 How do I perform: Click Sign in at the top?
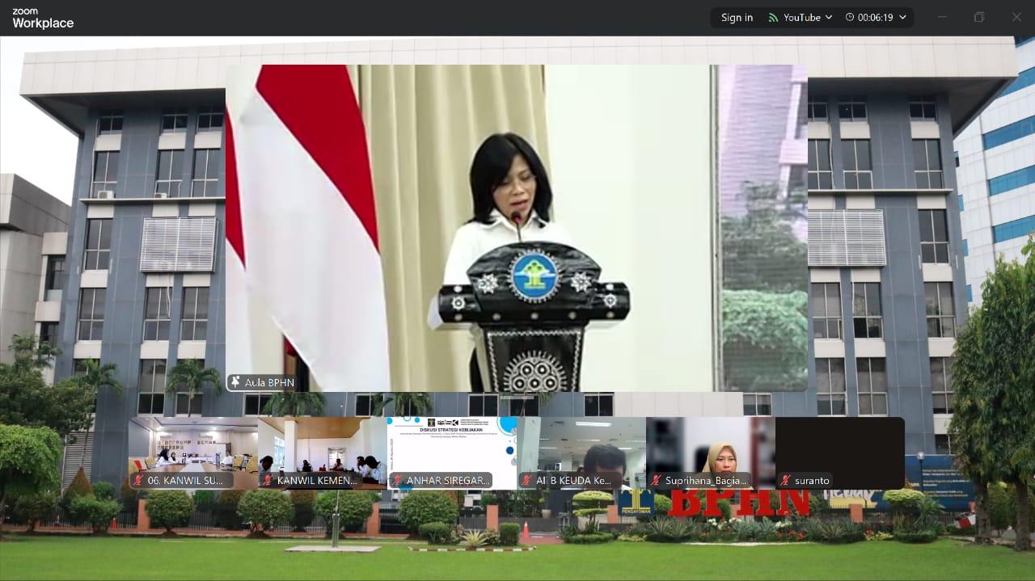click(737, 18)
